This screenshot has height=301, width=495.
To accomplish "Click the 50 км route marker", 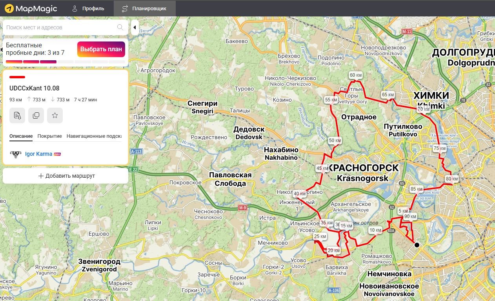I will tap(335, 141).
